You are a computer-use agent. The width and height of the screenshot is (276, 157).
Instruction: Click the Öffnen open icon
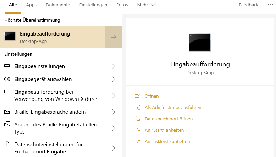[138, 96]
